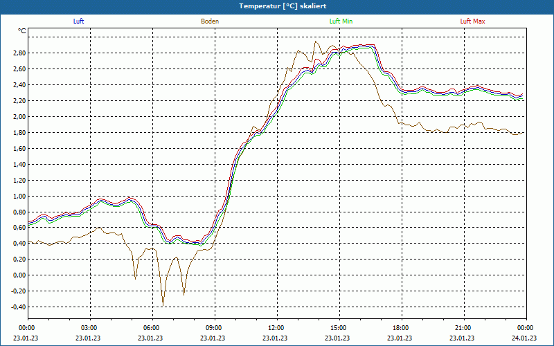Click the 0,40 y-axis value
The width and height of the screenshot is (554, 346).
click(x=19, y=244)
